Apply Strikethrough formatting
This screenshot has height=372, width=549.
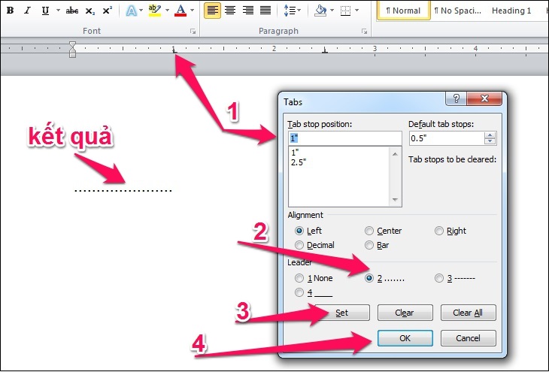(71, 11)
